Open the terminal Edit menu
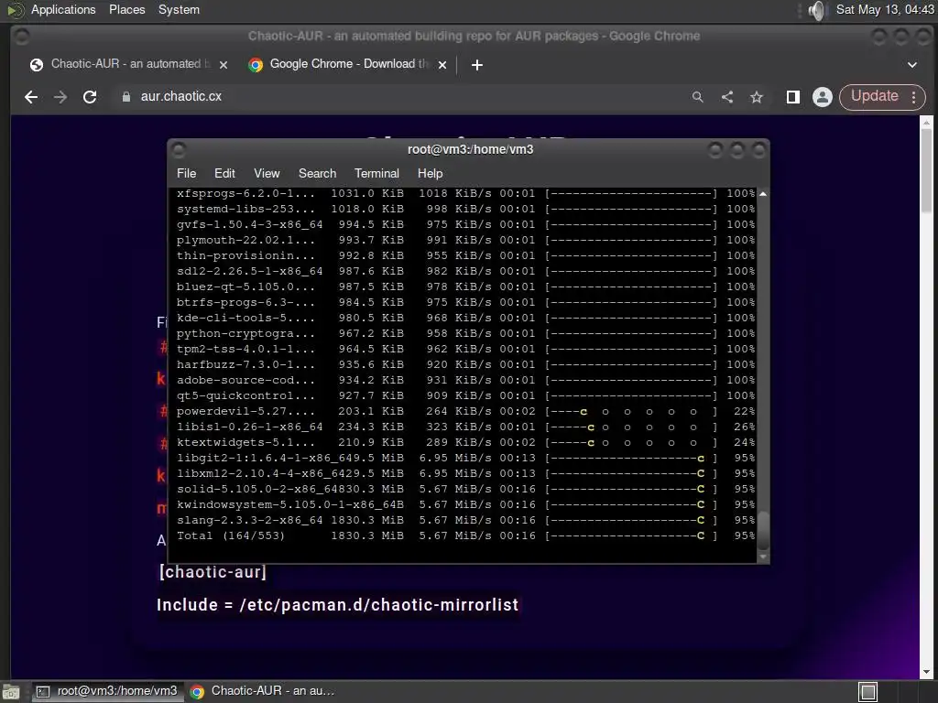Screen dimensions: 938x703 (224, 173)
